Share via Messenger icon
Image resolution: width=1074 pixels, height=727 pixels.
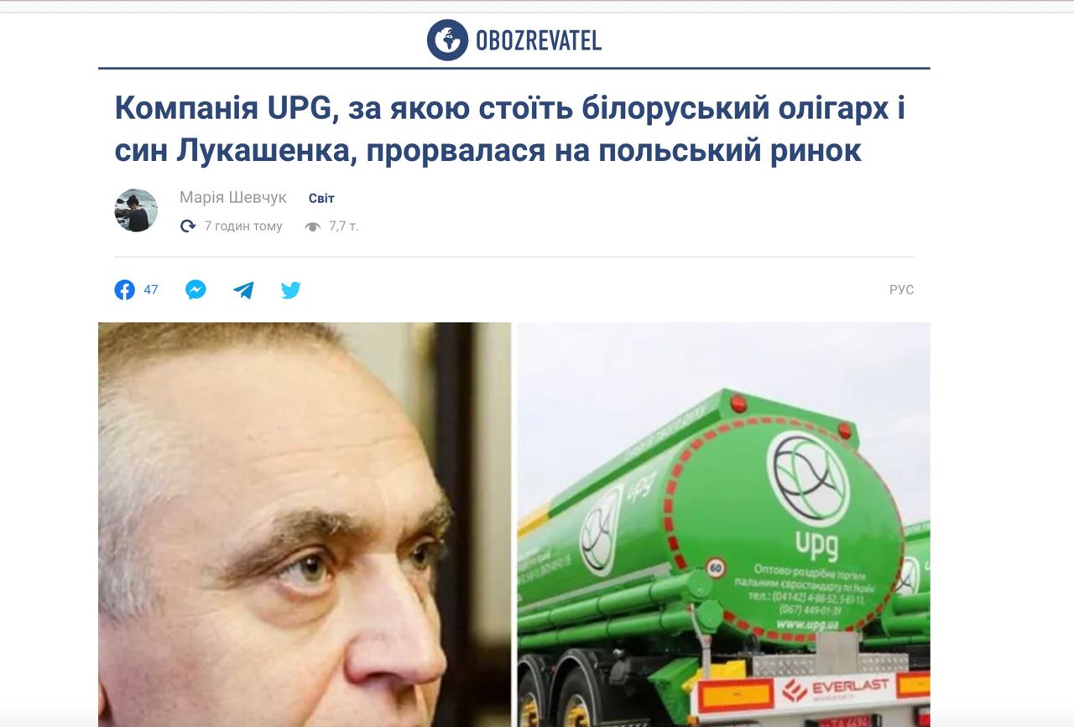196,290
